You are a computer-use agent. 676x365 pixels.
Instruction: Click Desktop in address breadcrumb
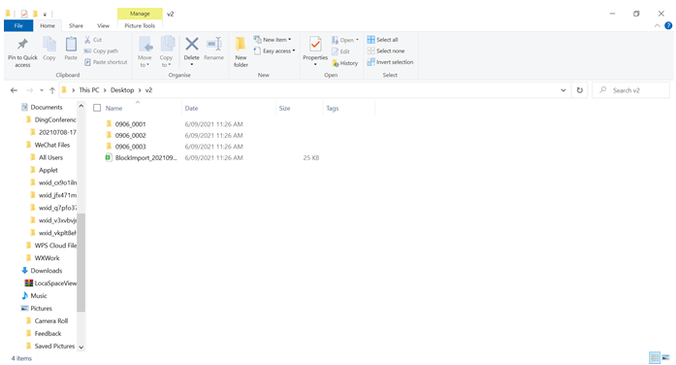pyautogui.click(x=122, y=90)
